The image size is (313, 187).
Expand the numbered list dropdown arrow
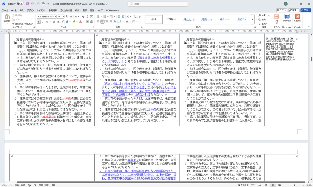point(108,16)
